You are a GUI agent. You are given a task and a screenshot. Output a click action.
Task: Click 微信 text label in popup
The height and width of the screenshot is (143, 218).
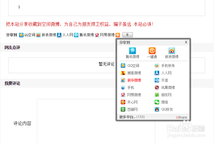tap(164, 102)
